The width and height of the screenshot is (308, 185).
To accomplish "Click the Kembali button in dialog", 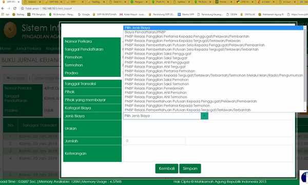I will click(166, 169).
